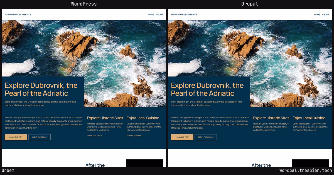Viewport: 334px width, 175px height.
Task: Click black image block in Drupal pane
Action: 311,163
